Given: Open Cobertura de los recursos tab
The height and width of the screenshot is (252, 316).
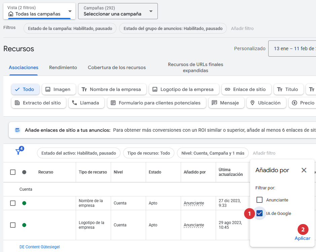Looking at the screenshot, I should point(117,67).
